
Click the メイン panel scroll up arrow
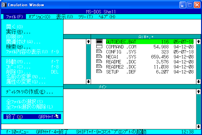tap(199, 92)
